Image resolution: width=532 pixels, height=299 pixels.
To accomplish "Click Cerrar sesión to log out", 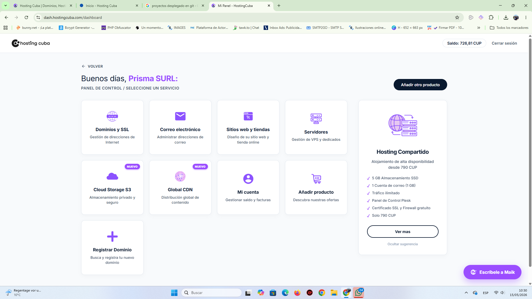I will click(504, 43).
